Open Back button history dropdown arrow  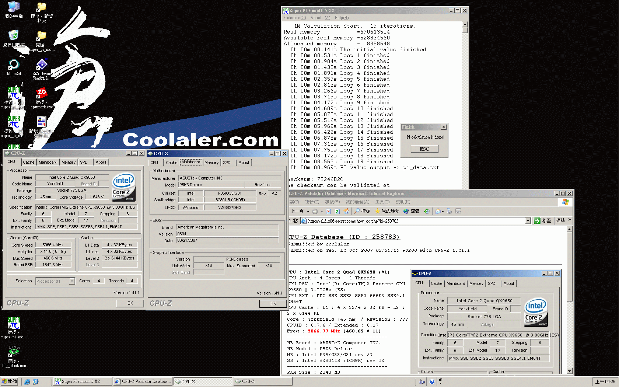pos(308,212)
